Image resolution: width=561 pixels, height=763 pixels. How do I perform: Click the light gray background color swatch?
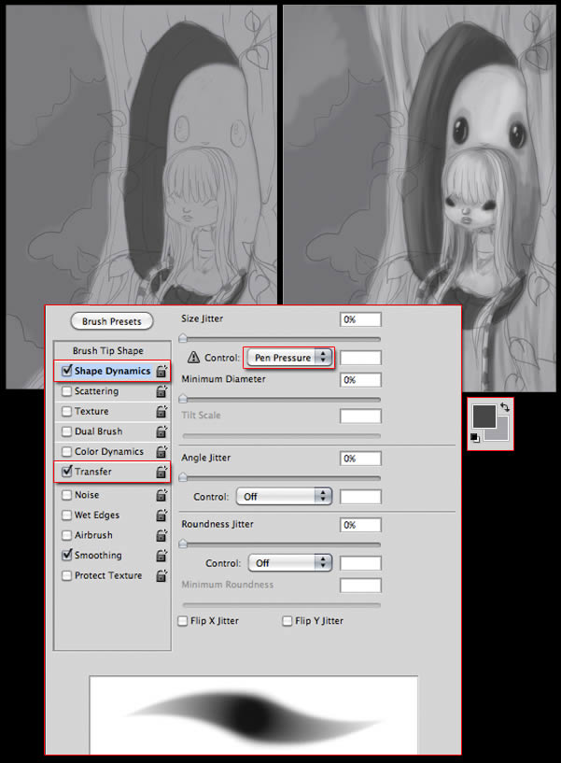click(x=502, y=433)
